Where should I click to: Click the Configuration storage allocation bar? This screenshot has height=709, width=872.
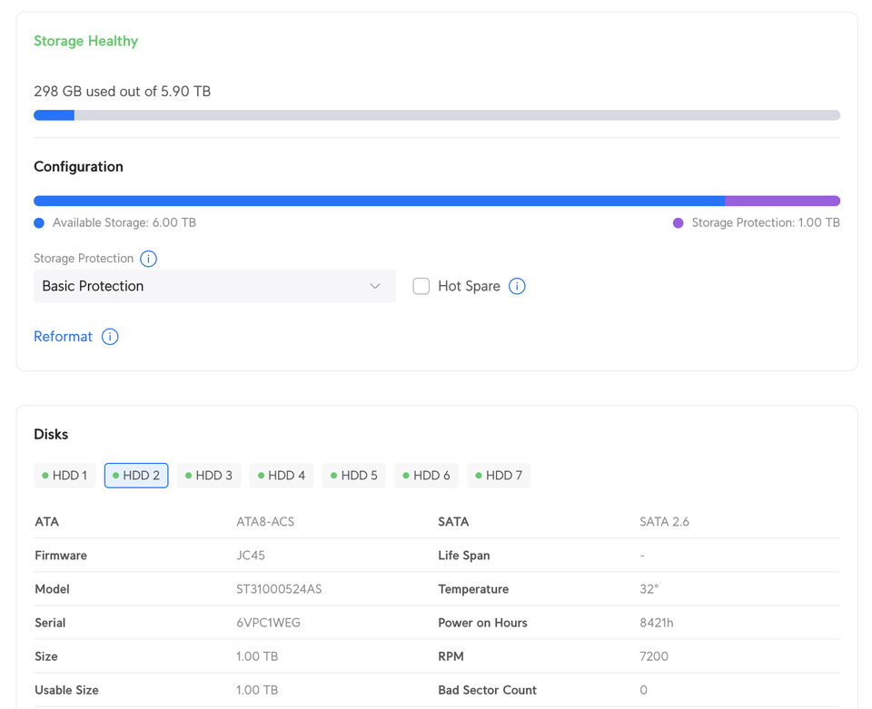point(437,201)
